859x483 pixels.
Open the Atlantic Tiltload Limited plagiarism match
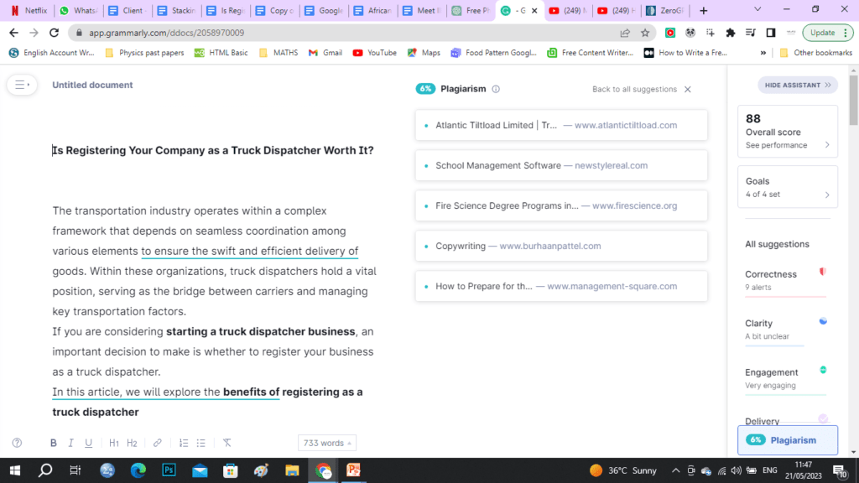[560, 125]
